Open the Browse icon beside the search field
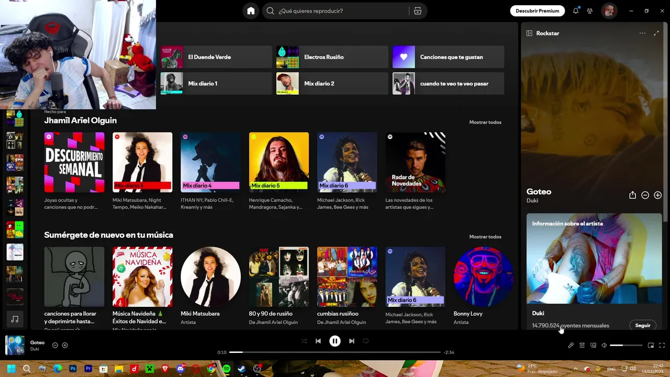Screen dimensions: 670x377 click(x=417, y=11)
